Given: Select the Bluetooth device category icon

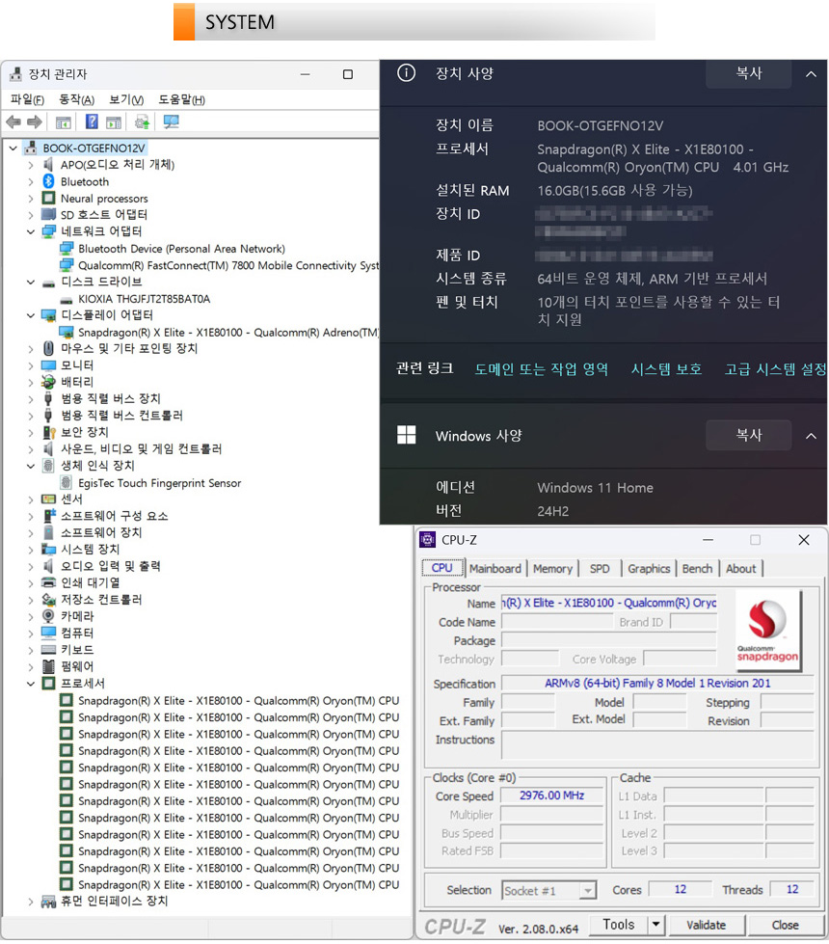Looking at the screenshot, I should 49,181.
